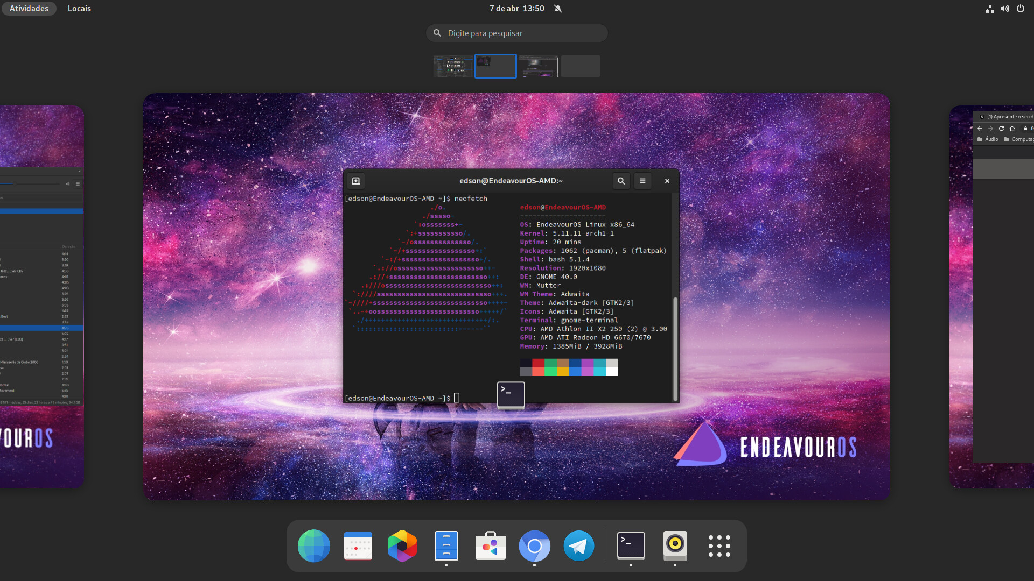Click reload icon in right workspace browser

coord(1001,129)
